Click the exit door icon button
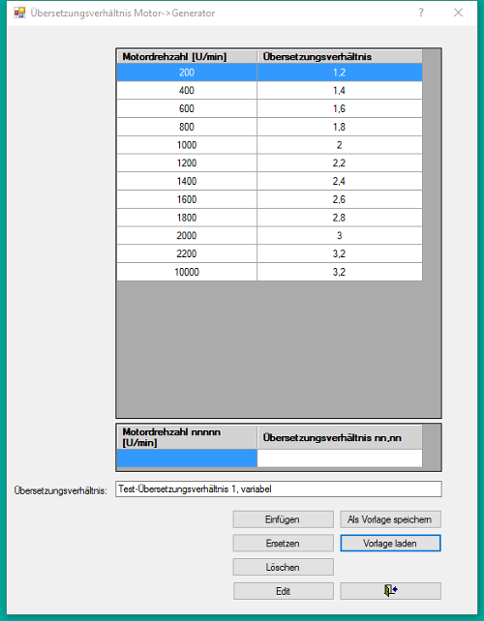 point(390,591)
